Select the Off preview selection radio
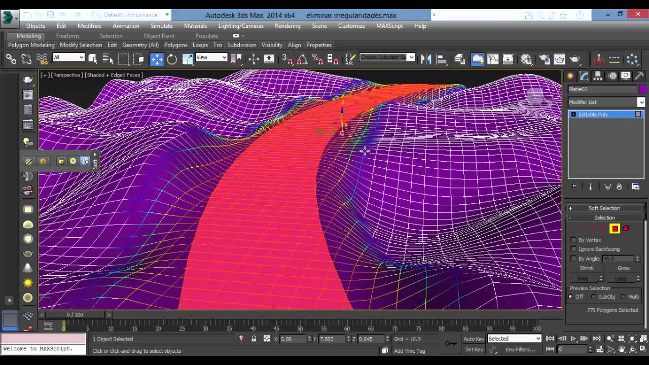649x365 pixels. click(x=570, y=297)
